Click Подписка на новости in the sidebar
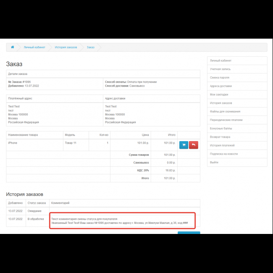Screen dimensions: 273x273 coord(223,154)
